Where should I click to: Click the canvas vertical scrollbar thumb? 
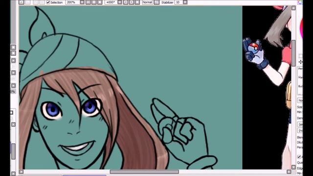click(293, 53)
